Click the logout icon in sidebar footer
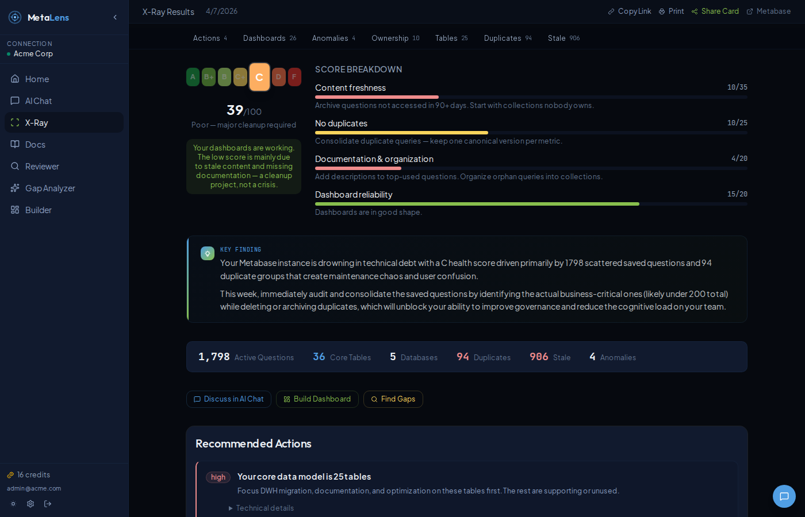The height and width of the screenshot is (517, 805). point(48,504)
